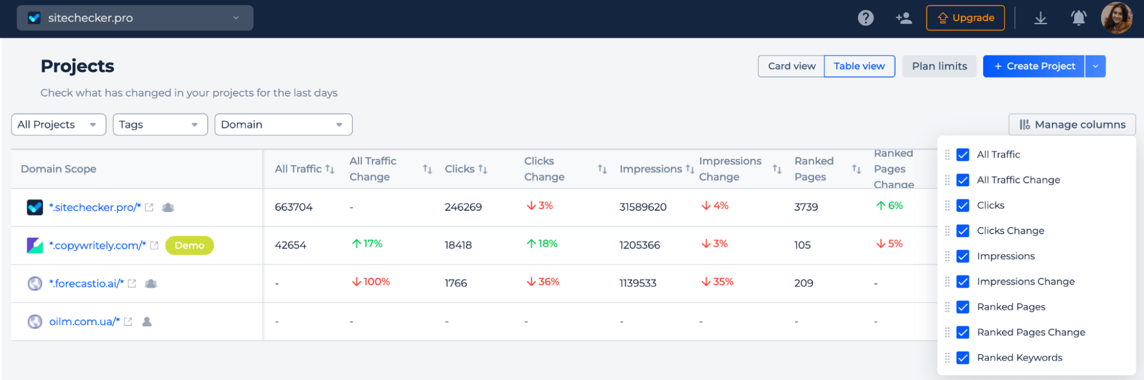Click single user icon for oilm.com.ua
This screenshot has width=1144, height=380.
coord(147,322)
